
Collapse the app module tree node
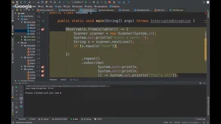16,13
